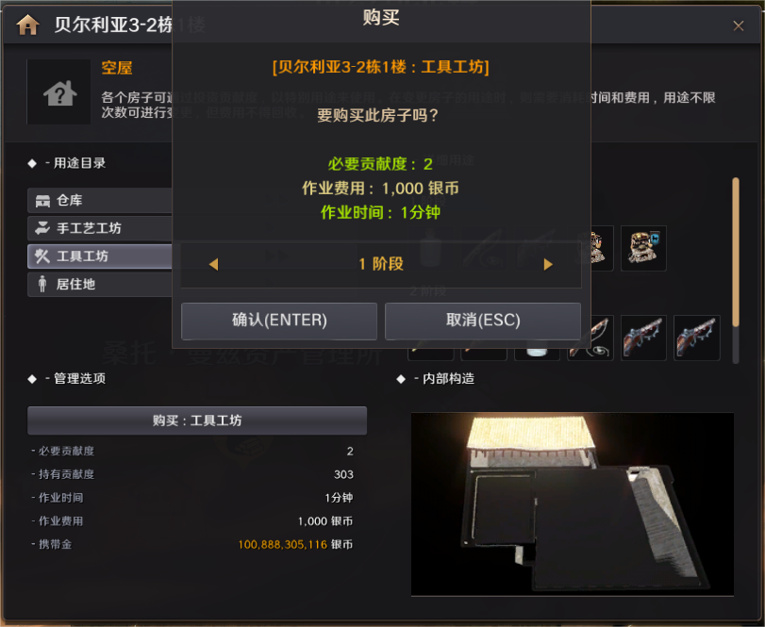Advance to next 阶段 with right arrow

tap(548, 264)
